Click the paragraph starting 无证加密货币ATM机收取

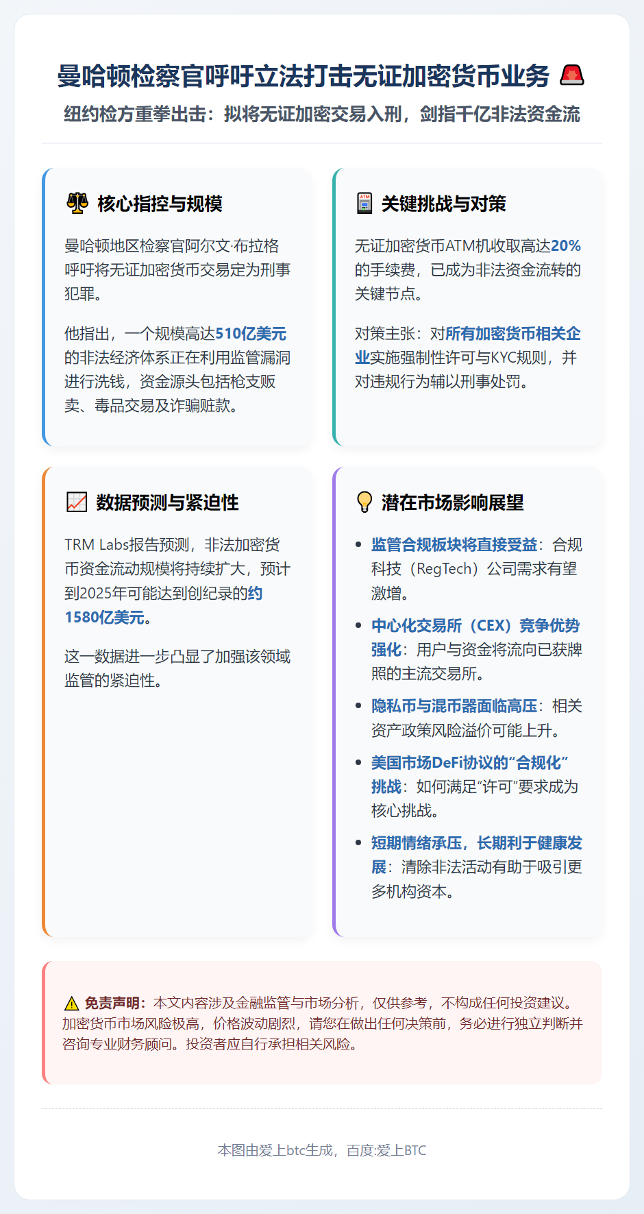click(x=468, y=270)
